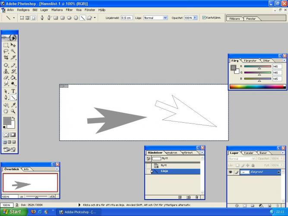Select the Crop tool in toolbox

(x=6, y=57)
